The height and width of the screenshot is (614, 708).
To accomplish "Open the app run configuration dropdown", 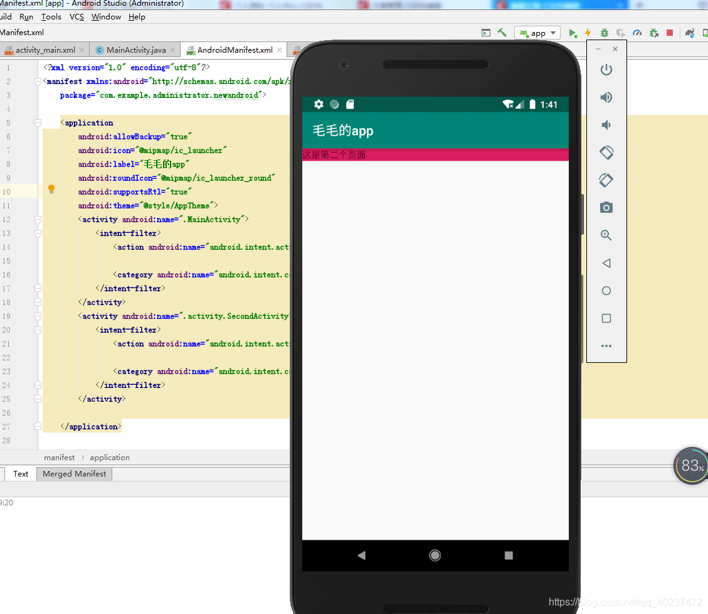I will (x=537, y=33).
